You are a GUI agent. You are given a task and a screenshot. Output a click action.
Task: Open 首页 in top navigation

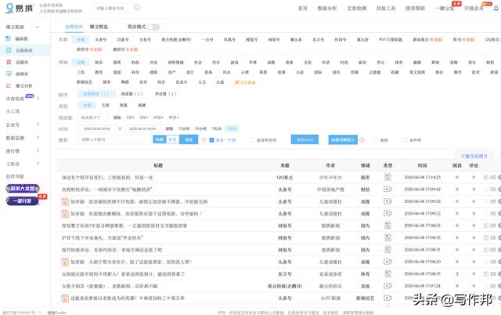coord(303,9)
